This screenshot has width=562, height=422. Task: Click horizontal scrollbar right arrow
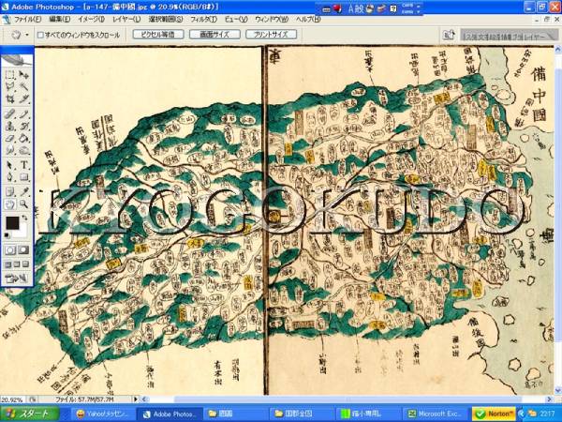pos(549,399)
